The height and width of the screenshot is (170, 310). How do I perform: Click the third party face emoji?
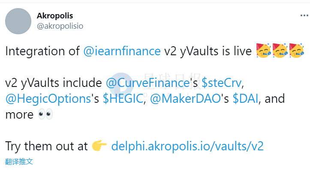tap(296, 51)
